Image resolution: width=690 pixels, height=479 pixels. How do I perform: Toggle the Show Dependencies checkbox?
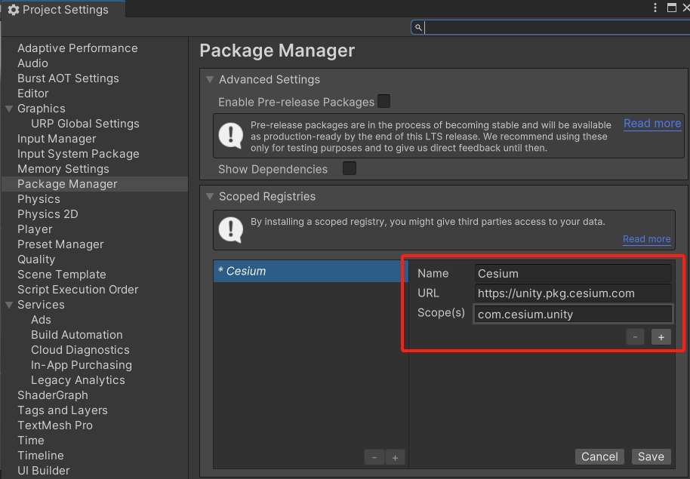pos(349,169)
